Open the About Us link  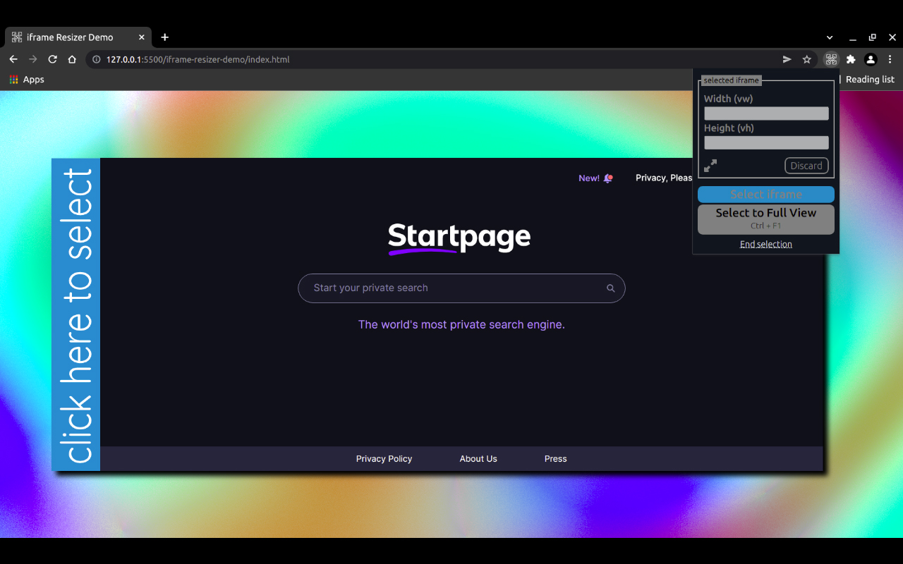(478, 459)
